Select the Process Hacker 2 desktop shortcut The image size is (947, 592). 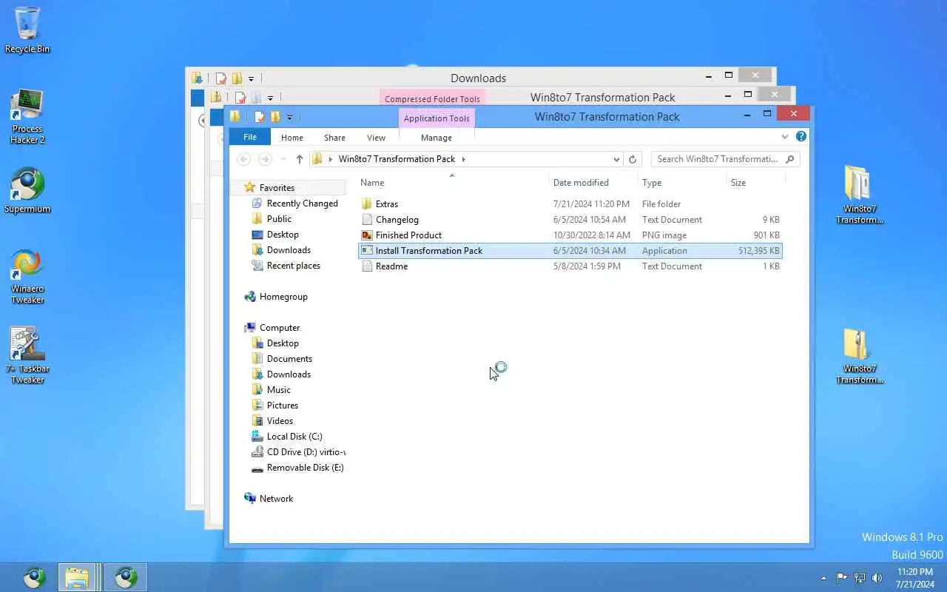[x=27, y=116]
